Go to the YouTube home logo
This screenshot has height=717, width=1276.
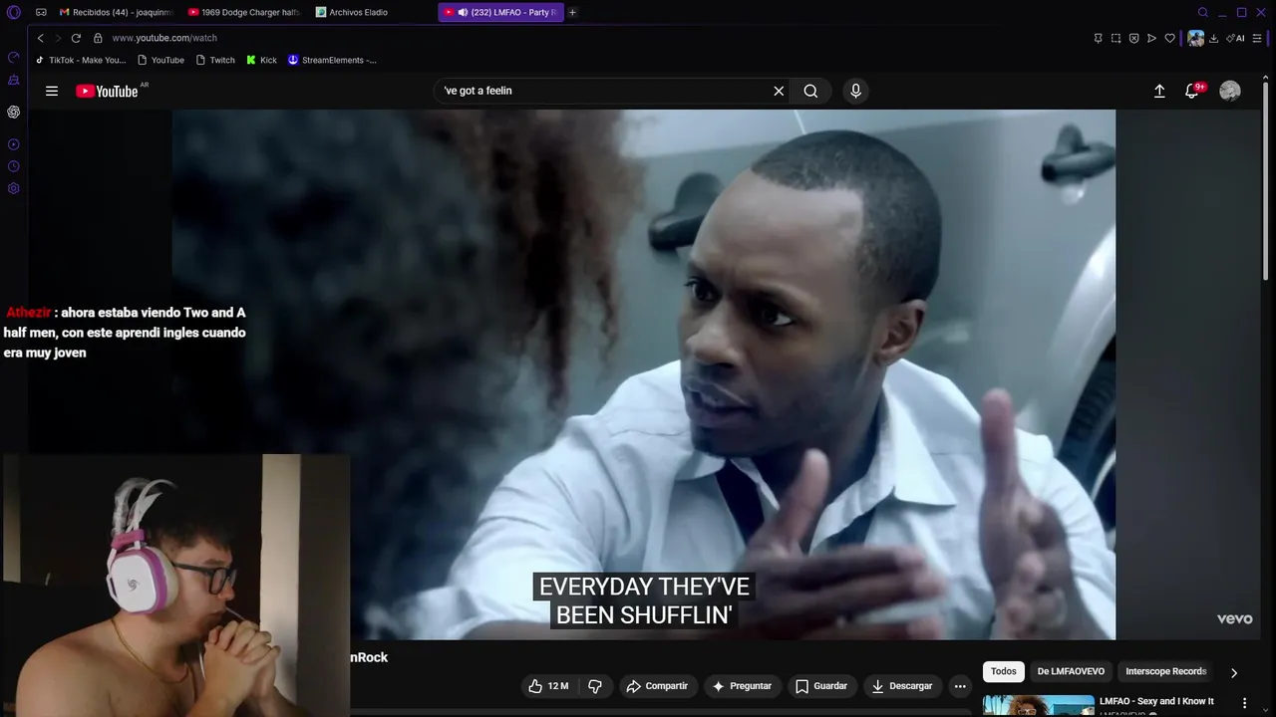coord(108,91)
